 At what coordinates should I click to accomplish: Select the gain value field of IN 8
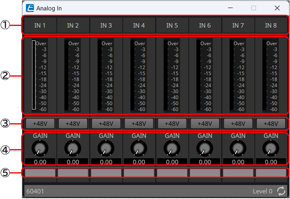pyautogui.click(x=271, y=162)
